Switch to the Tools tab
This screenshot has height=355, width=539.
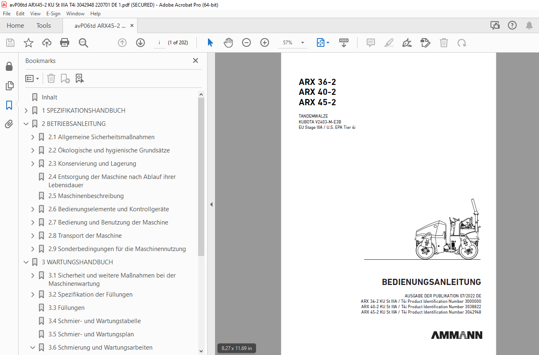[44, 26]
